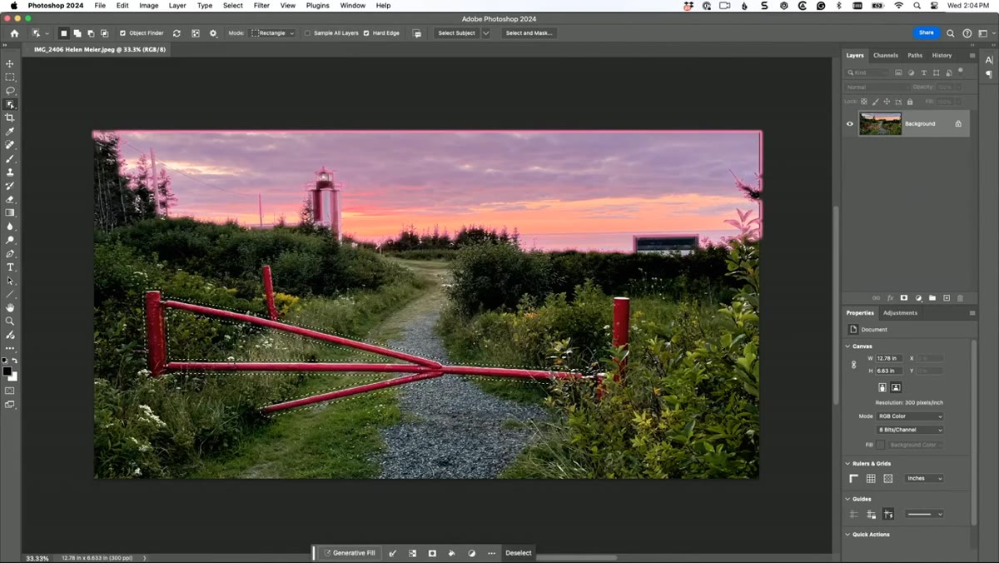Switch to the History tab
999x563 pixels.
click(x=942, y=56)
